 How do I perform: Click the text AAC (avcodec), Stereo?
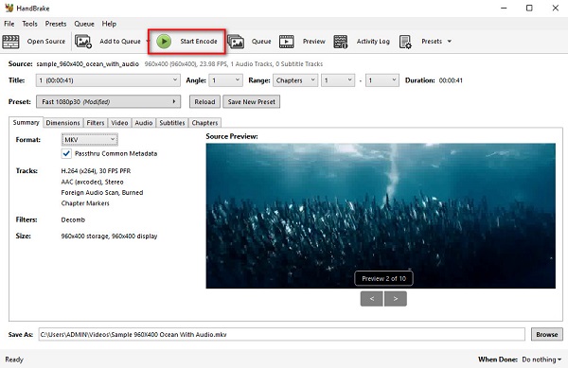(93, 182)
